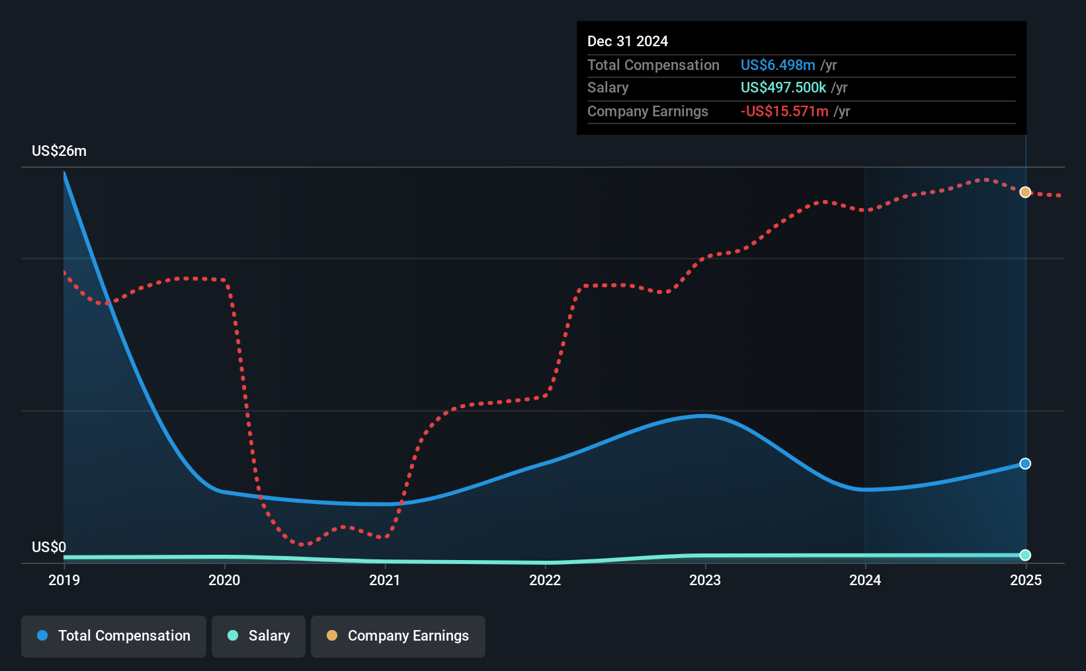Select the blue total compensation data point
1086x671 pixels.
point(1025,464)
